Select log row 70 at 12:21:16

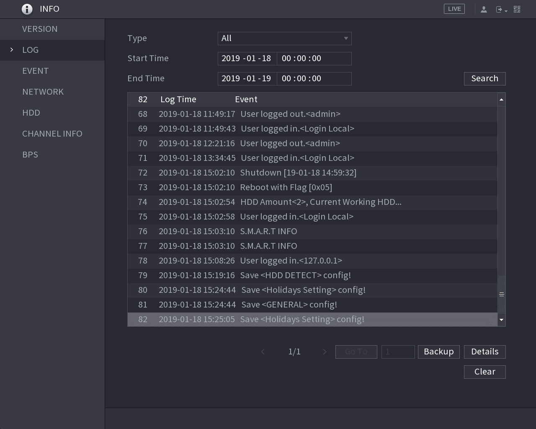pos(312,144)
